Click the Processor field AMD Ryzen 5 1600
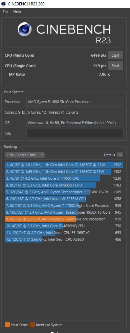Viewport: 130px width, 333px height. click(x=75, y=101)
